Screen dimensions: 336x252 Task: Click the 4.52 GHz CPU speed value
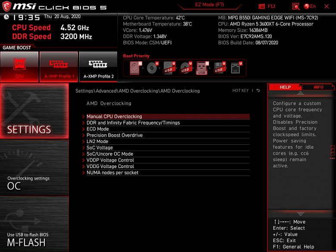coord(75,28)
